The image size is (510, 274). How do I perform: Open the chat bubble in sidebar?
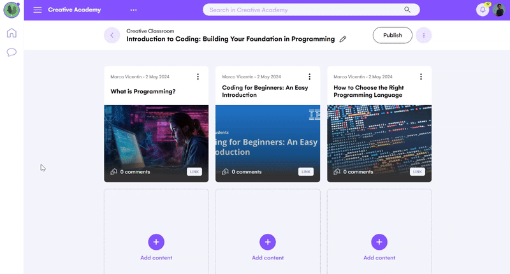tap(11, 52)
